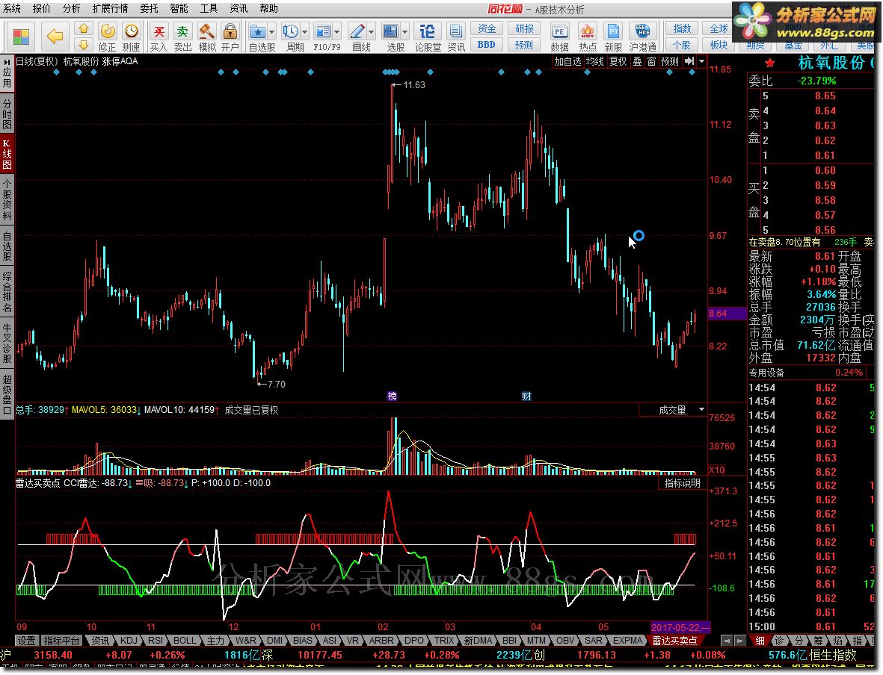Expand the 画线 dropdown arrow
The image size is (883, 675).
[x=371, y=31]
